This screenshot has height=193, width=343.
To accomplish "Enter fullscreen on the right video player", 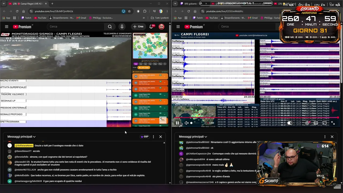I will [333, 123].
